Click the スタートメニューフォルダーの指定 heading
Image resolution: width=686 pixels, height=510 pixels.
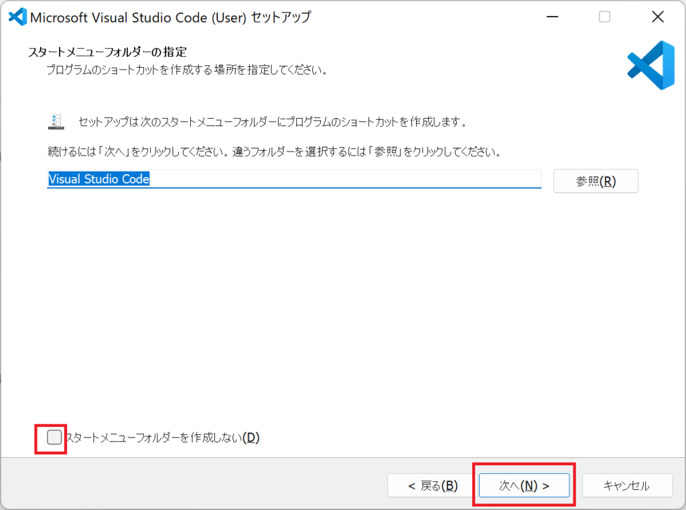pyautogui.click(x=108, y=52)
